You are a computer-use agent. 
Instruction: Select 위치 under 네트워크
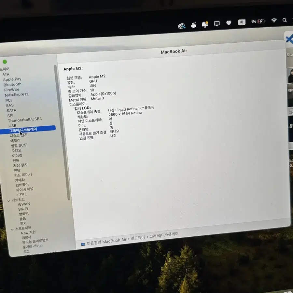(x=23, y=223)
